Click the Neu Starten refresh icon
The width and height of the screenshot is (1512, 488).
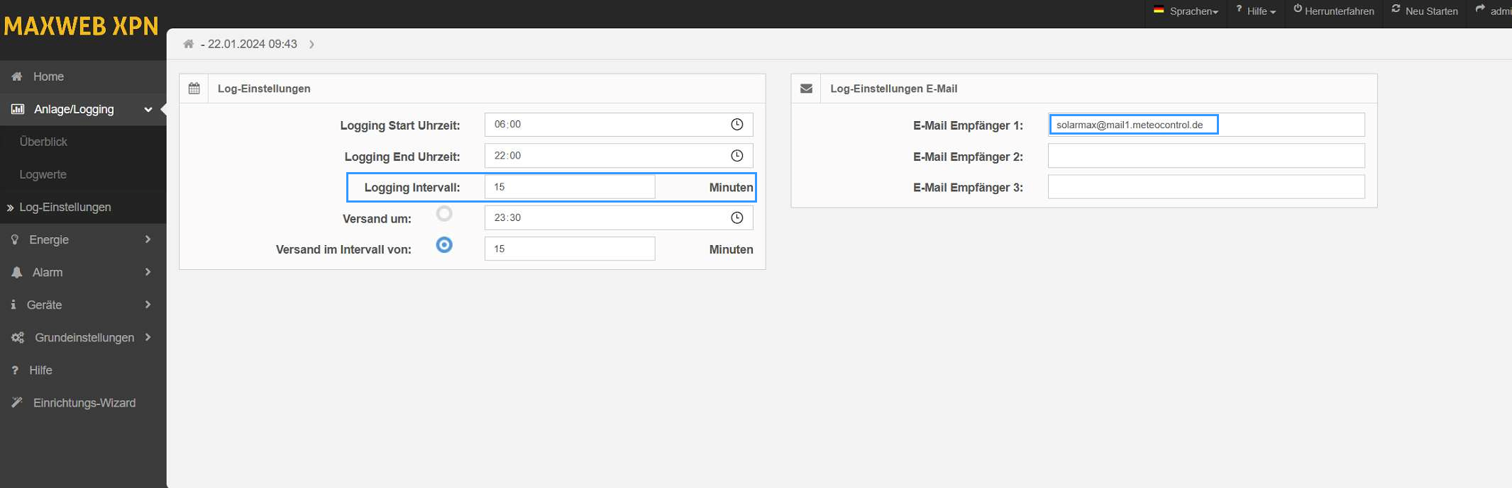point(1396,9)
